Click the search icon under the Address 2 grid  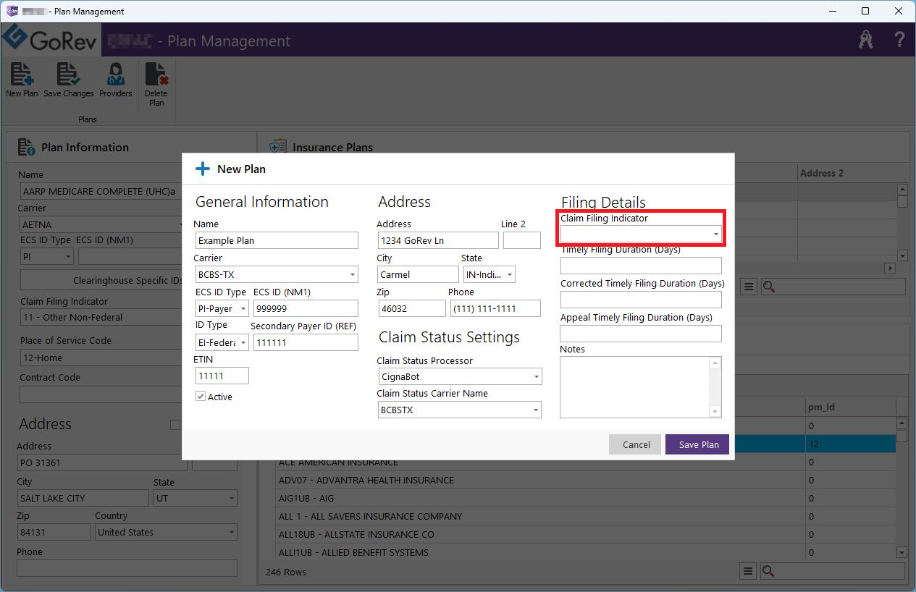click(x=769, y=287)
